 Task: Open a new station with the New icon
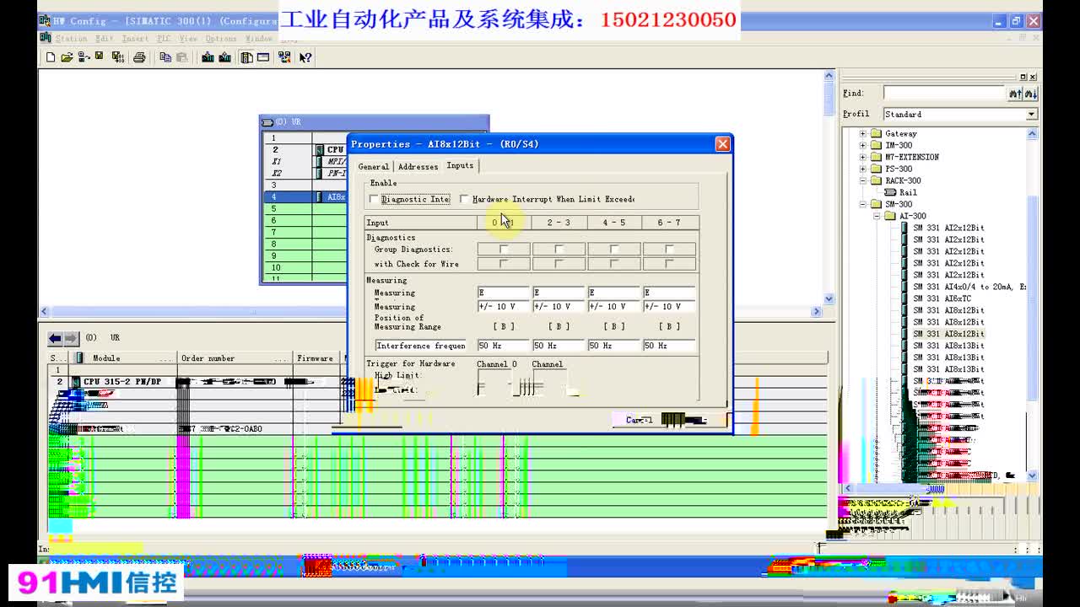[x=51, y=56]
